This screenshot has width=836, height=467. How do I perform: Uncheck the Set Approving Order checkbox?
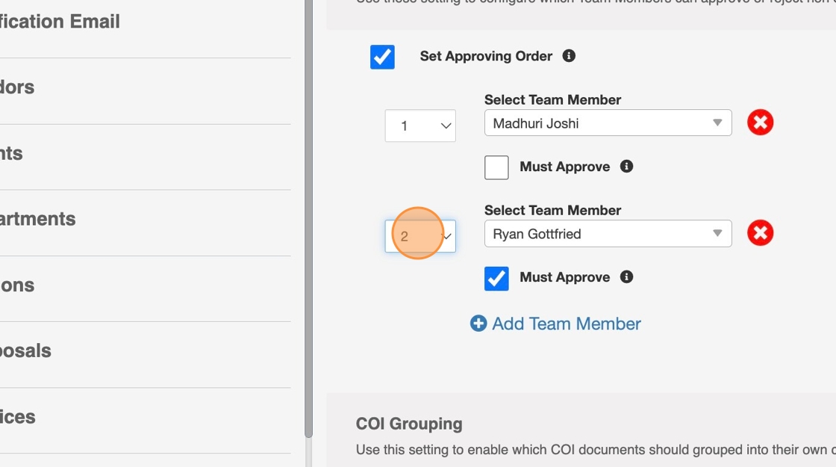[x=382, y=57]
